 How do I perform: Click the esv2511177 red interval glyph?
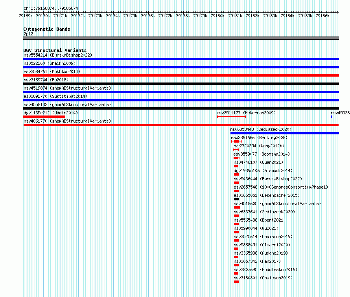(x=232, y=117)
